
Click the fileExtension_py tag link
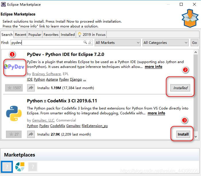[95, 126]
